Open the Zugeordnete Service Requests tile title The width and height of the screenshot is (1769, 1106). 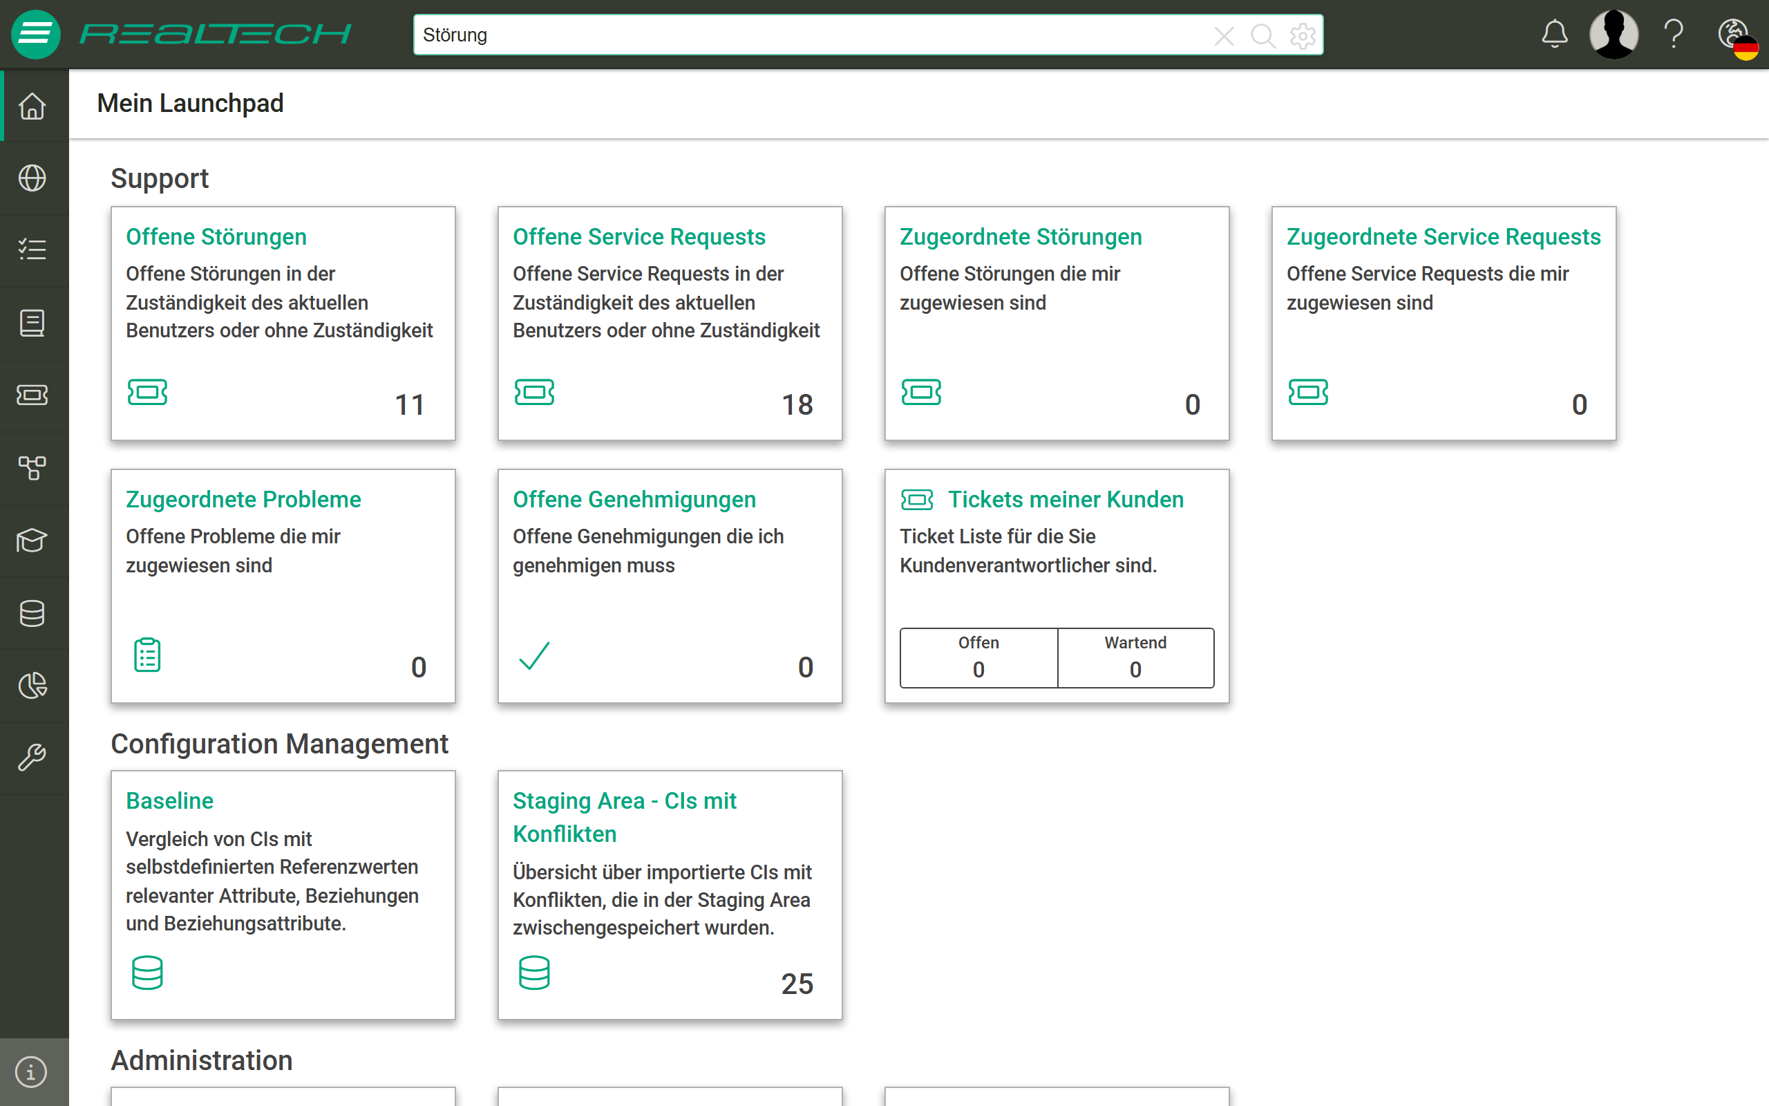click(1444, 237)
